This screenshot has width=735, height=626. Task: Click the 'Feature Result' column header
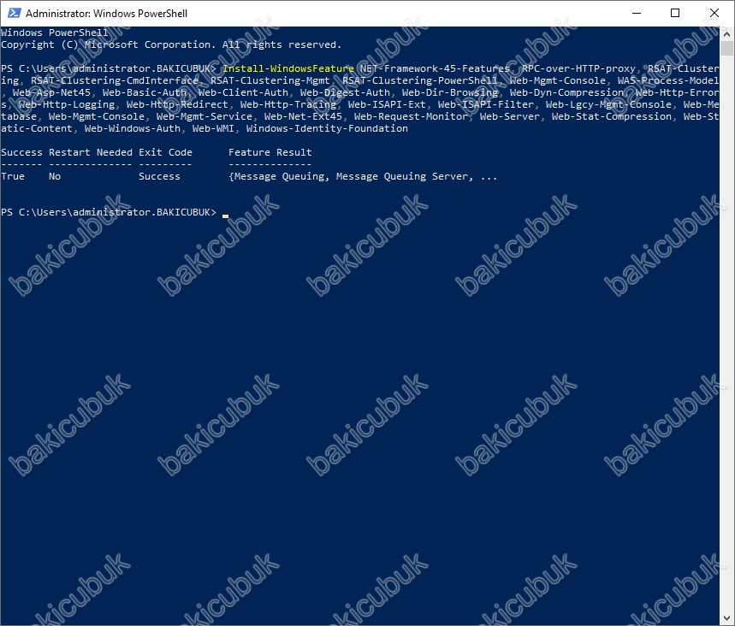[270, 152]
